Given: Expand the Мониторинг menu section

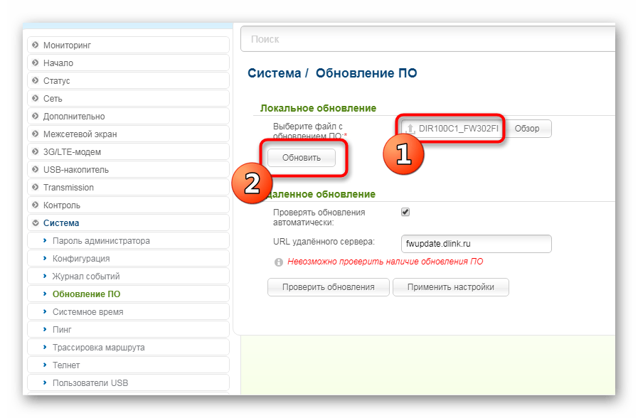Looking at the screenshot, I should pos(67,45).
